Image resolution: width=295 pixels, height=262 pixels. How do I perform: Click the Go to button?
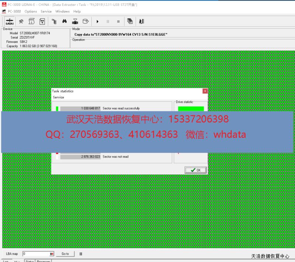(x=65, y=254)
